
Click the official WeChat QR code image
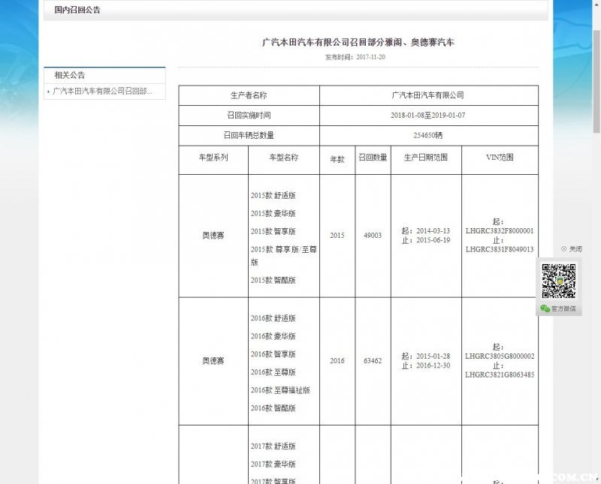click(x=559, y=281)
